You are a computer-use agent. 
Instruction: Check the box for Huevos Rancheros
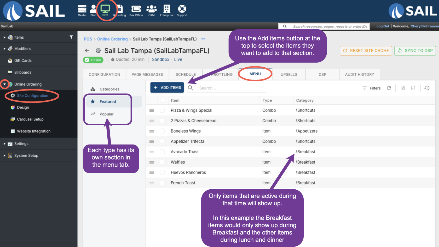[162, 172]
